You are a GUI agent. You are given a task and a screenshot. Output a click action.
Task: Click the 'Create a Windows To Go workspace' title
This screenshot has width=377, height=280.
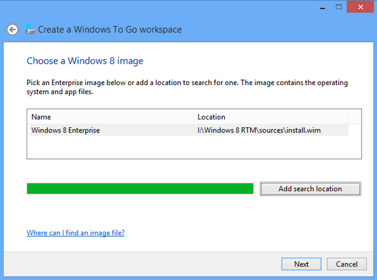click(110, 30)
